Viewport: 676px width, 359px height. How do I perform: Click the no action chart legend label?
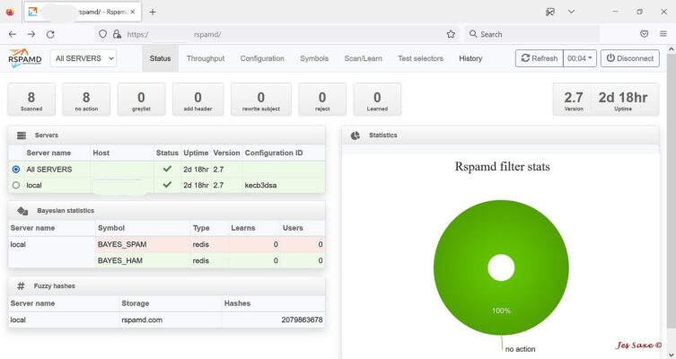(x=520, y=349)
